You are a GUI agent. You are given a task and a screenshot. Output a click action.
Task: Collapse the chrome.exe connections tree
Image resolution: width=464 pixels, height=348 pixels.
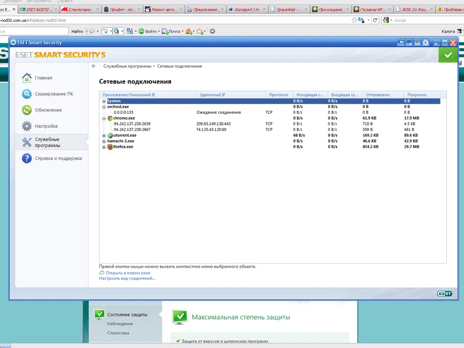point(104,118)
